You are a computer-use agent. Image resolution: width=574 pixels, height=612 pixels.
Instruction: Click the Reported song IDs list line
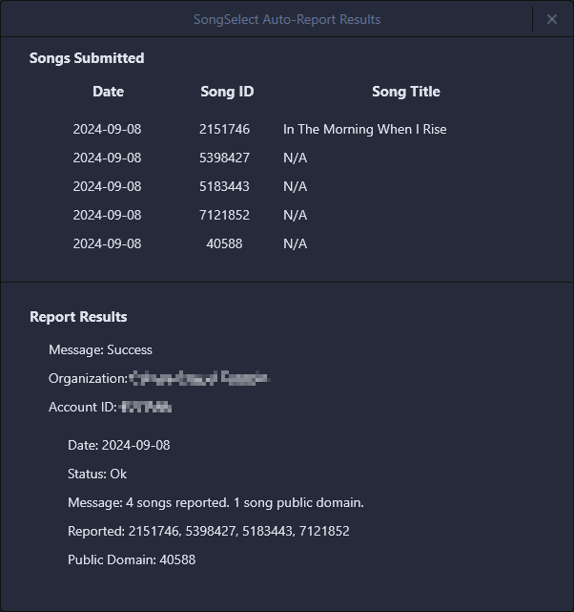[x=208, y=531]
